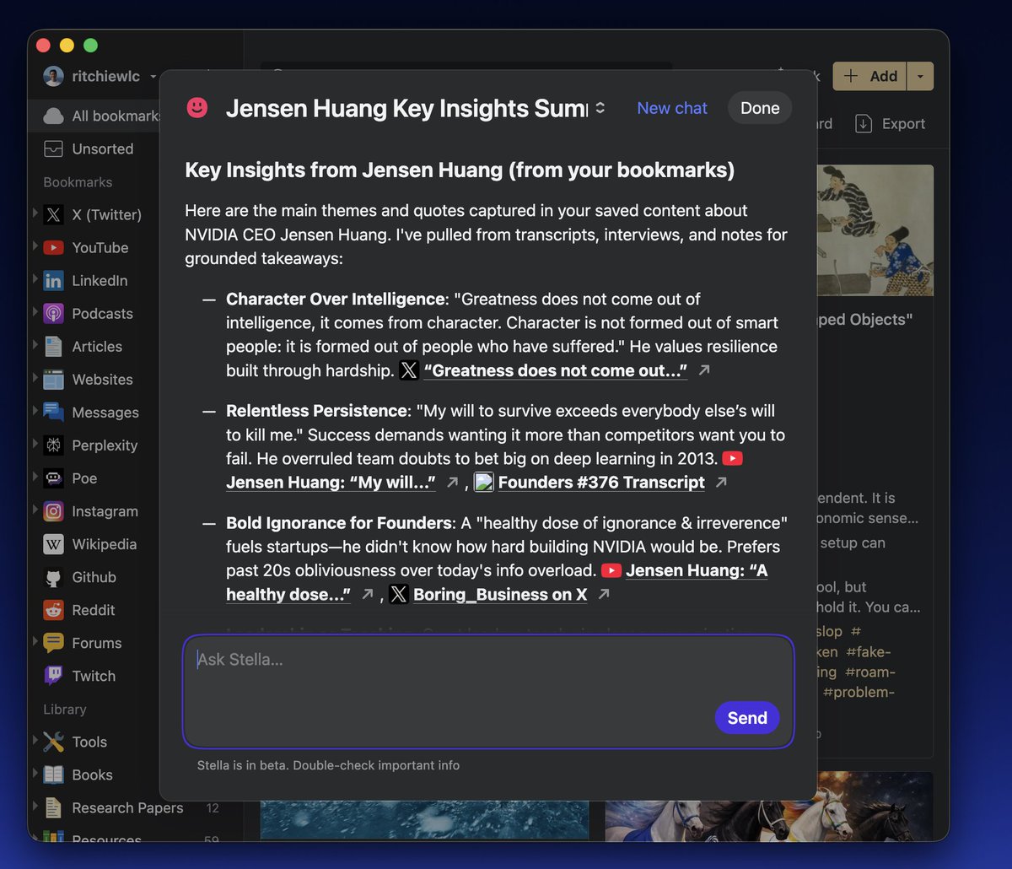The image size is (1012, 869).
Task: Open the Books library icon
Action: 53,775
